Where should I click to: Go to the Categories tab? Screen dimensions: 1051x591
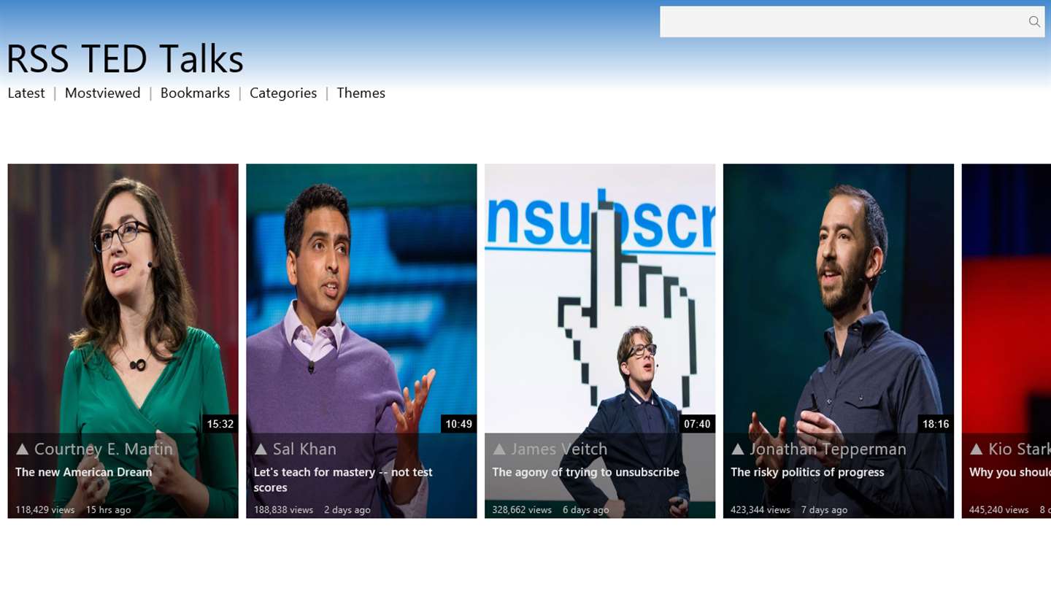click(x=283, y=93)
